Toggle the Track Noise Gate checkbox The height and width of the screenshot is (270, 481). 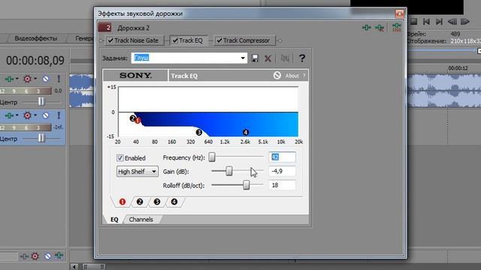110,40
